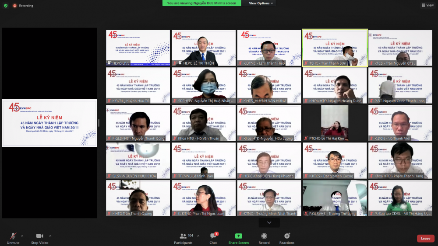Select KTCS - Trần Nguyên Châu video tile
This screenshot has width=438, height=246.
(x=400, y=48)
